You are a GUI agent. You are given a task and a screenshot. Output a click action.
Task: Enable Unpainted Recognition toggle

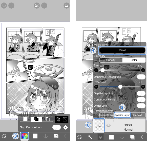141,77
